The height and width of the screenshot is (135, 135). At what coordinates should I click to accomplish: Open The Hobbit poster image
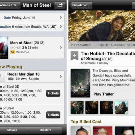click(80, 83)
